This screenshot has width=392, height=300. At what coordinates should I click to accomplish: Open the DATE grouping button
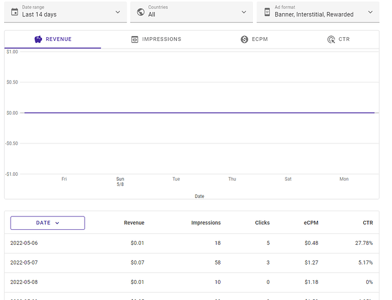click(x=47, y=223)
